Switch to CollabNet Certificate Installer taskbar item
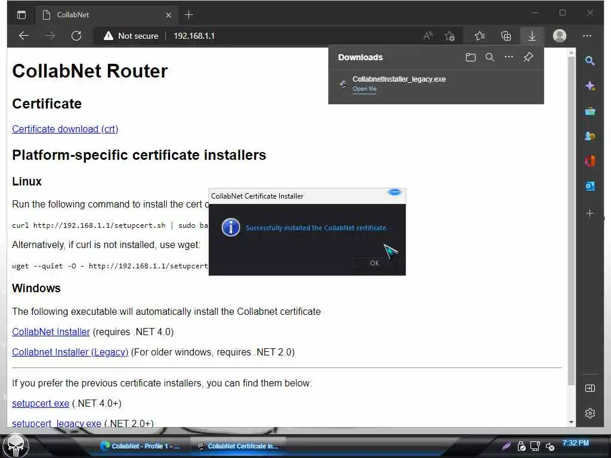Viewport: 611px width, 458px height. (x=237, y=446)
